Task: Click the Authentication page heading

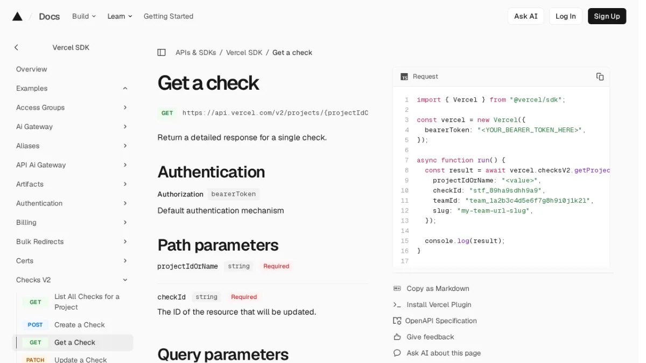Action: [211, 172]
